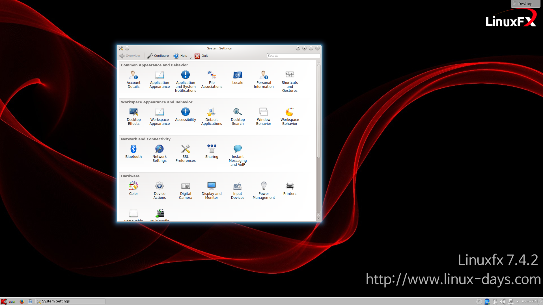Screen dimensions: 543x305
Task: Open the Removable devices module icon
Action: coord(133,213)
